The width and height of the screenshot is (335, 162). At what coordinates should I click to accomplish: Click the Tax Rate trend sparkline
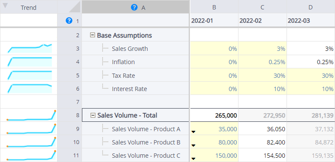coord(30,75)
